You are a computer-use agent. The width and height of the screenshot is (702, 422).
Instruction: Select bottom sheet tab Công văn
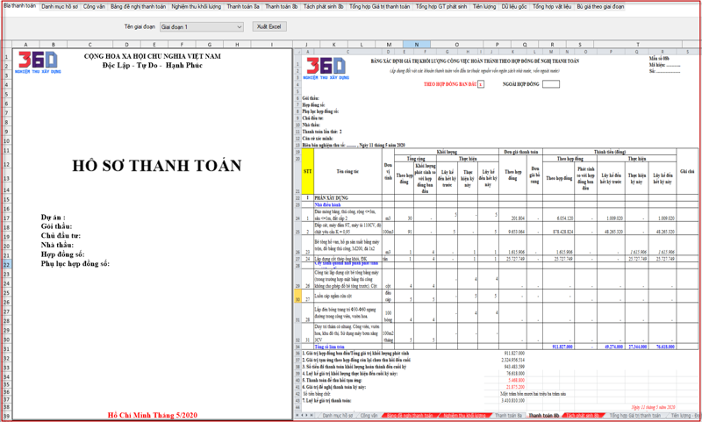[x=369, y=416]
